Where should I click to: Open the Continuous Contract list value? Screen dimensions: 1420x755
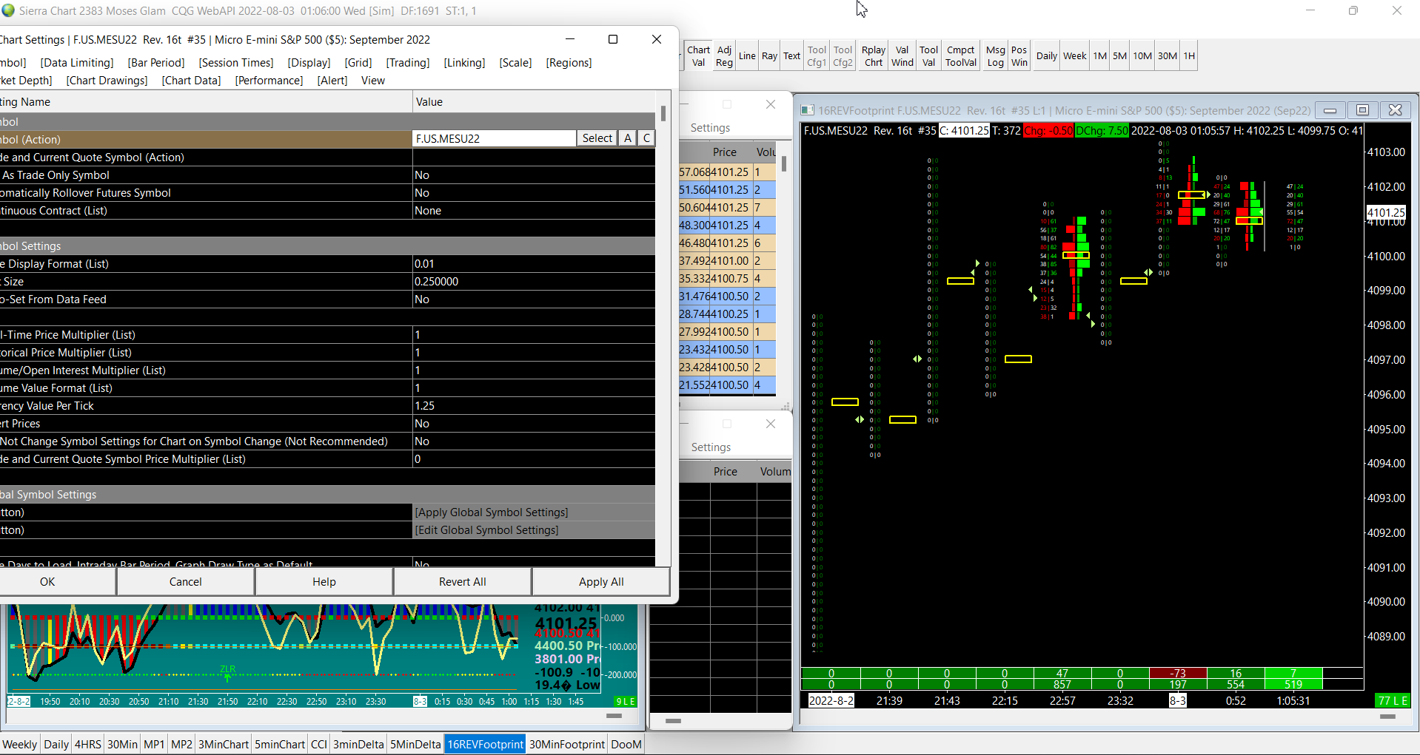533,211
